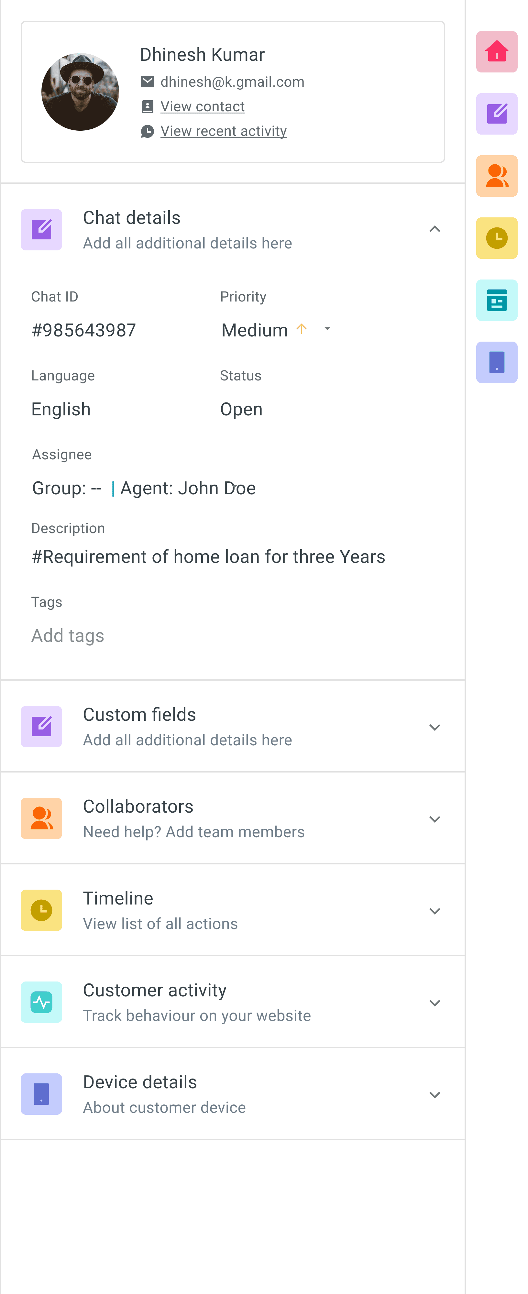Click the email dhinesh@k.gmail.com
The width and height of the screenshot is (528, 1294).
[x=232, y=82]
